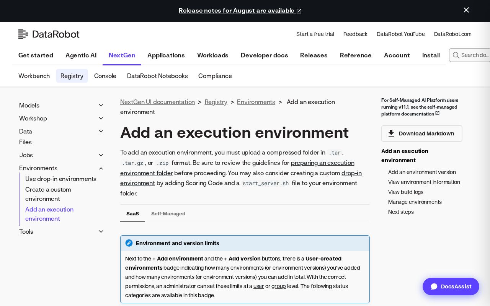The height and width of the screenshot is (306, 490).
Task: Switch to DataRobot Notebooks subsection
Action: 157,76
